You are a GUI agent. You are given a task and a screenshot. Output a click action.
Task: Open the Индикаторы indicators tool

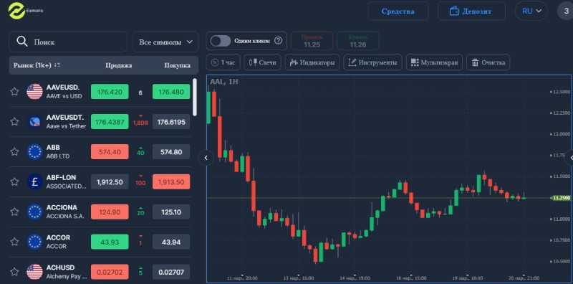(312, 62)
